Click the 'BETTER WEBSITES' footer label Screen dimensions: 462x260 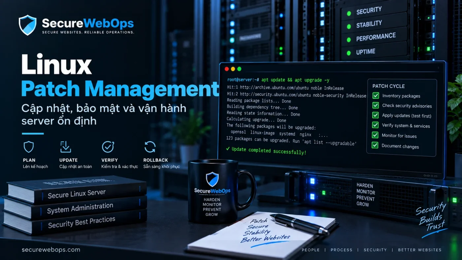(420, 250)
